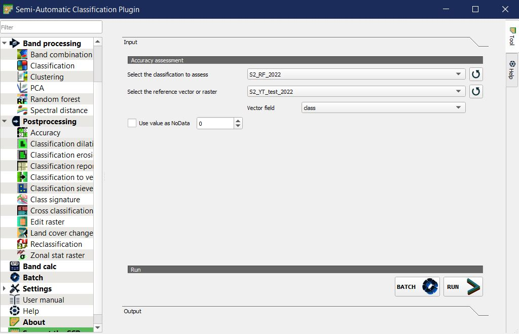Select the Zonal stat raster icon

tap(22, 255)
